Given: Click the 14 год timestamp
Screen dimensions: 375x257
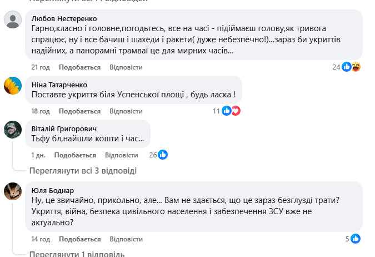Looking at the screenshot, I should pos(41,239).
